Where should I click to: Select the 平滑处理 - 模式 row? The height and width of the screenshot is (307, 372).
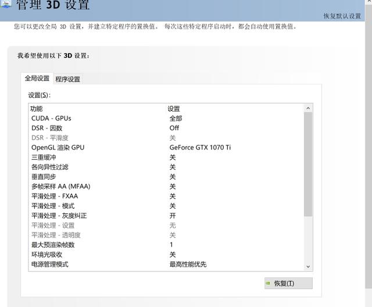[x=166, y=206]
